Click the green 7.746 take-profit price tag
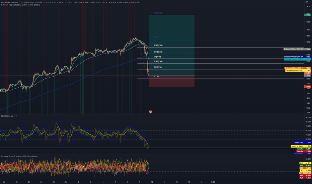Viewport: 312px width, 184px height. (307, 15)
